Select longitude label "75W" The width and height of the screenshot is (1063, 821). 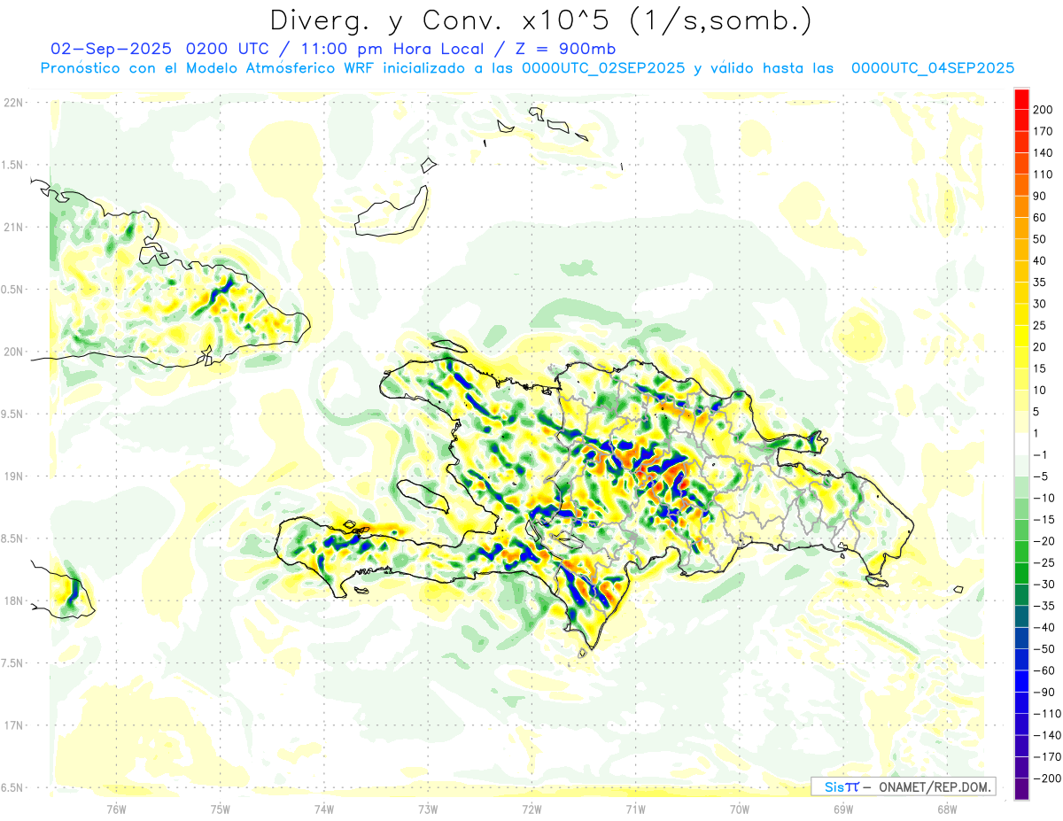(x=220, y=808)
